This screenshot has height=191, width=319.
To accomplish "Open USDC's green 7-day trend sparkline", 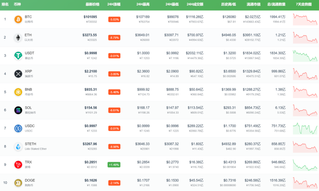I will [305, 128].
